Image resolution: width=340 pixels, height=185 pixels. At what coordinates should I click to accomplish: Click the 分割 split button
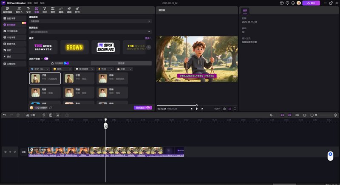pos(31,115)
